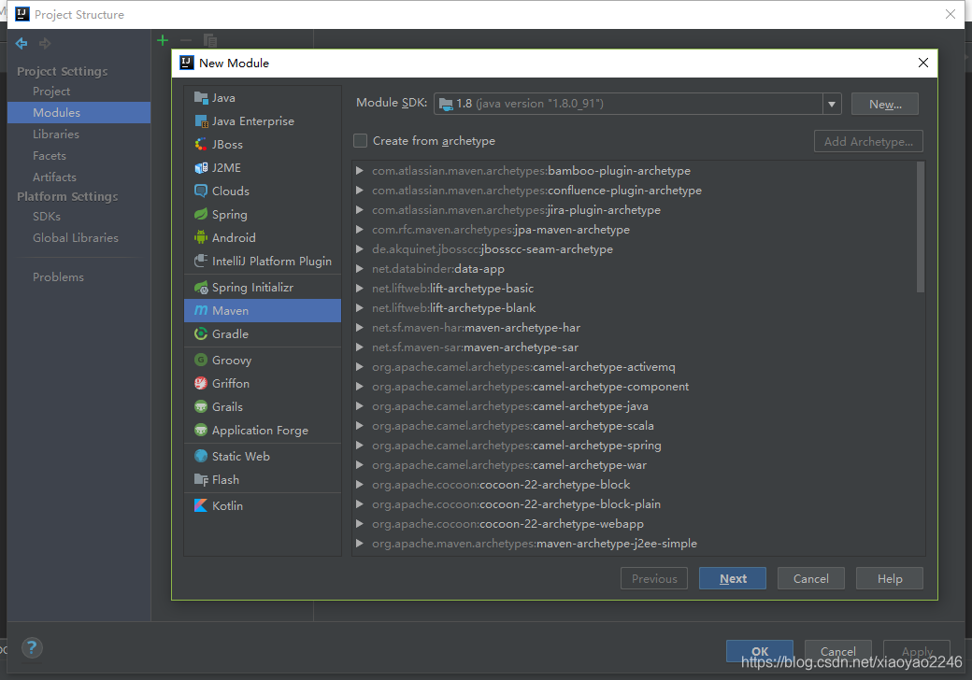Expand jpa-maven-archetype entry

pos(360,229)
